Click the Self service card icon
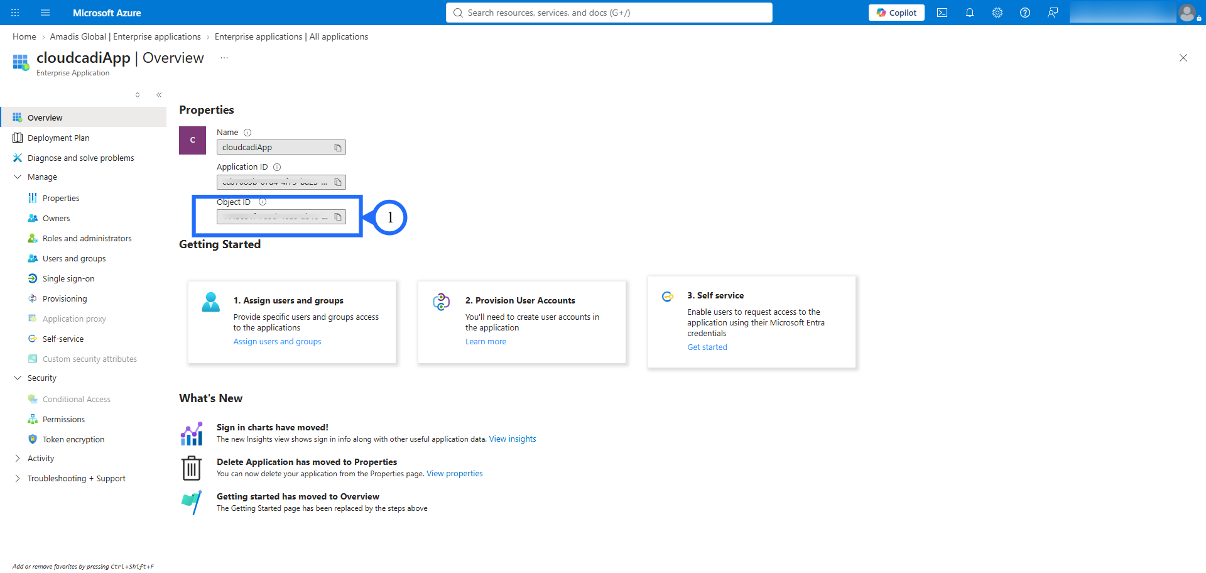 pos(668,297)
